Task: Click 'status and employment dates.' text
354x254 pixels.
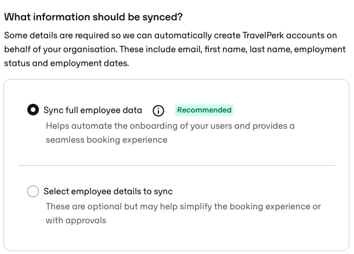Action: [x=66, y=63]
